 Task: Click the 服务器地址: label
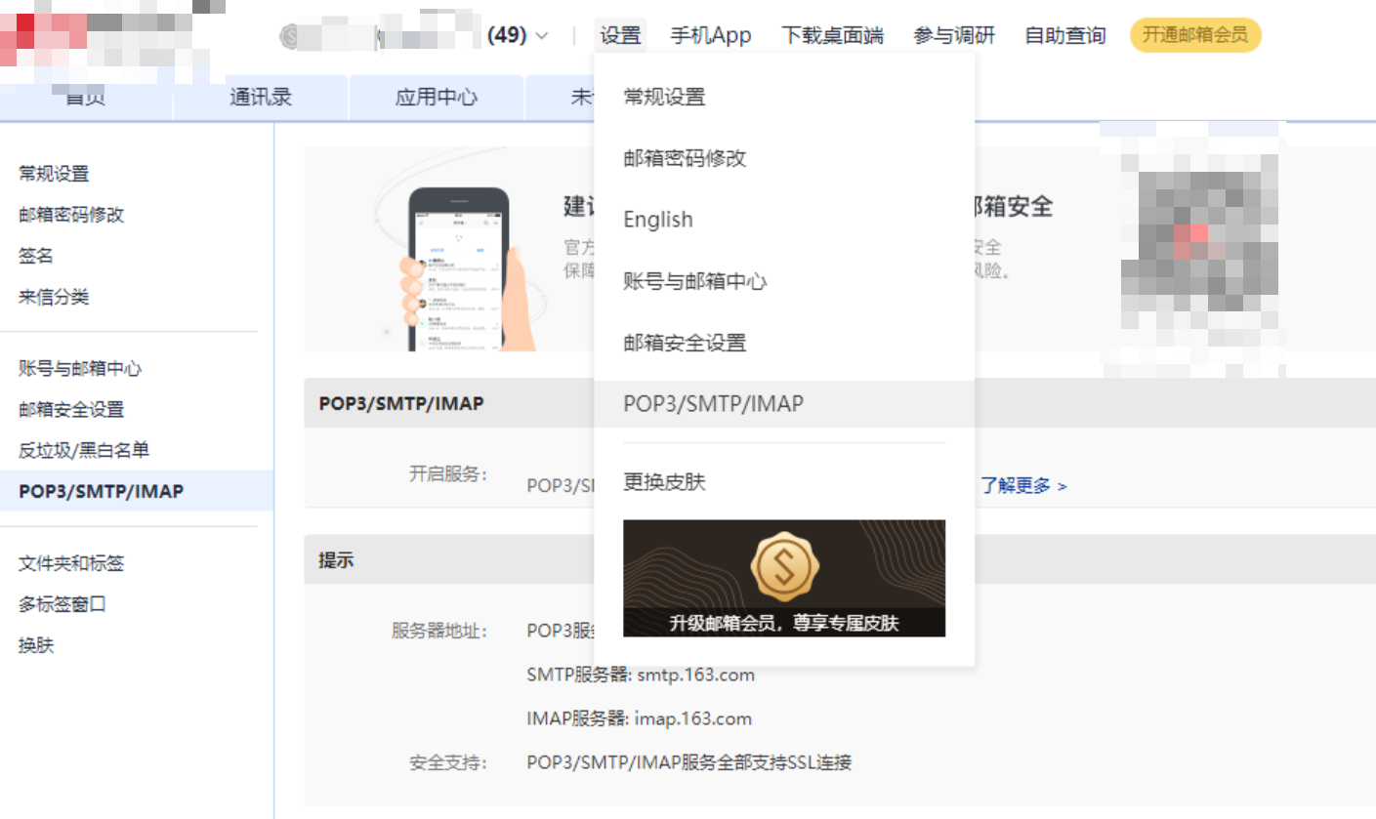(x=439, y=631)
